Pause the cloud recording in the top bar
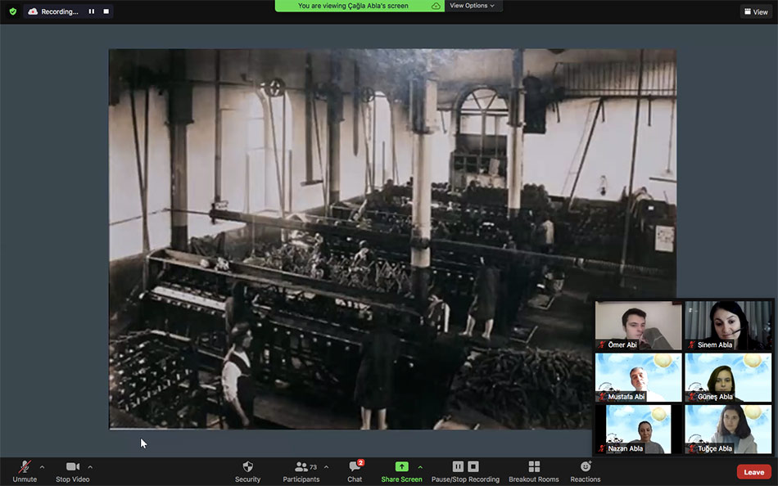The image size is (778, 486). point(91,11)
